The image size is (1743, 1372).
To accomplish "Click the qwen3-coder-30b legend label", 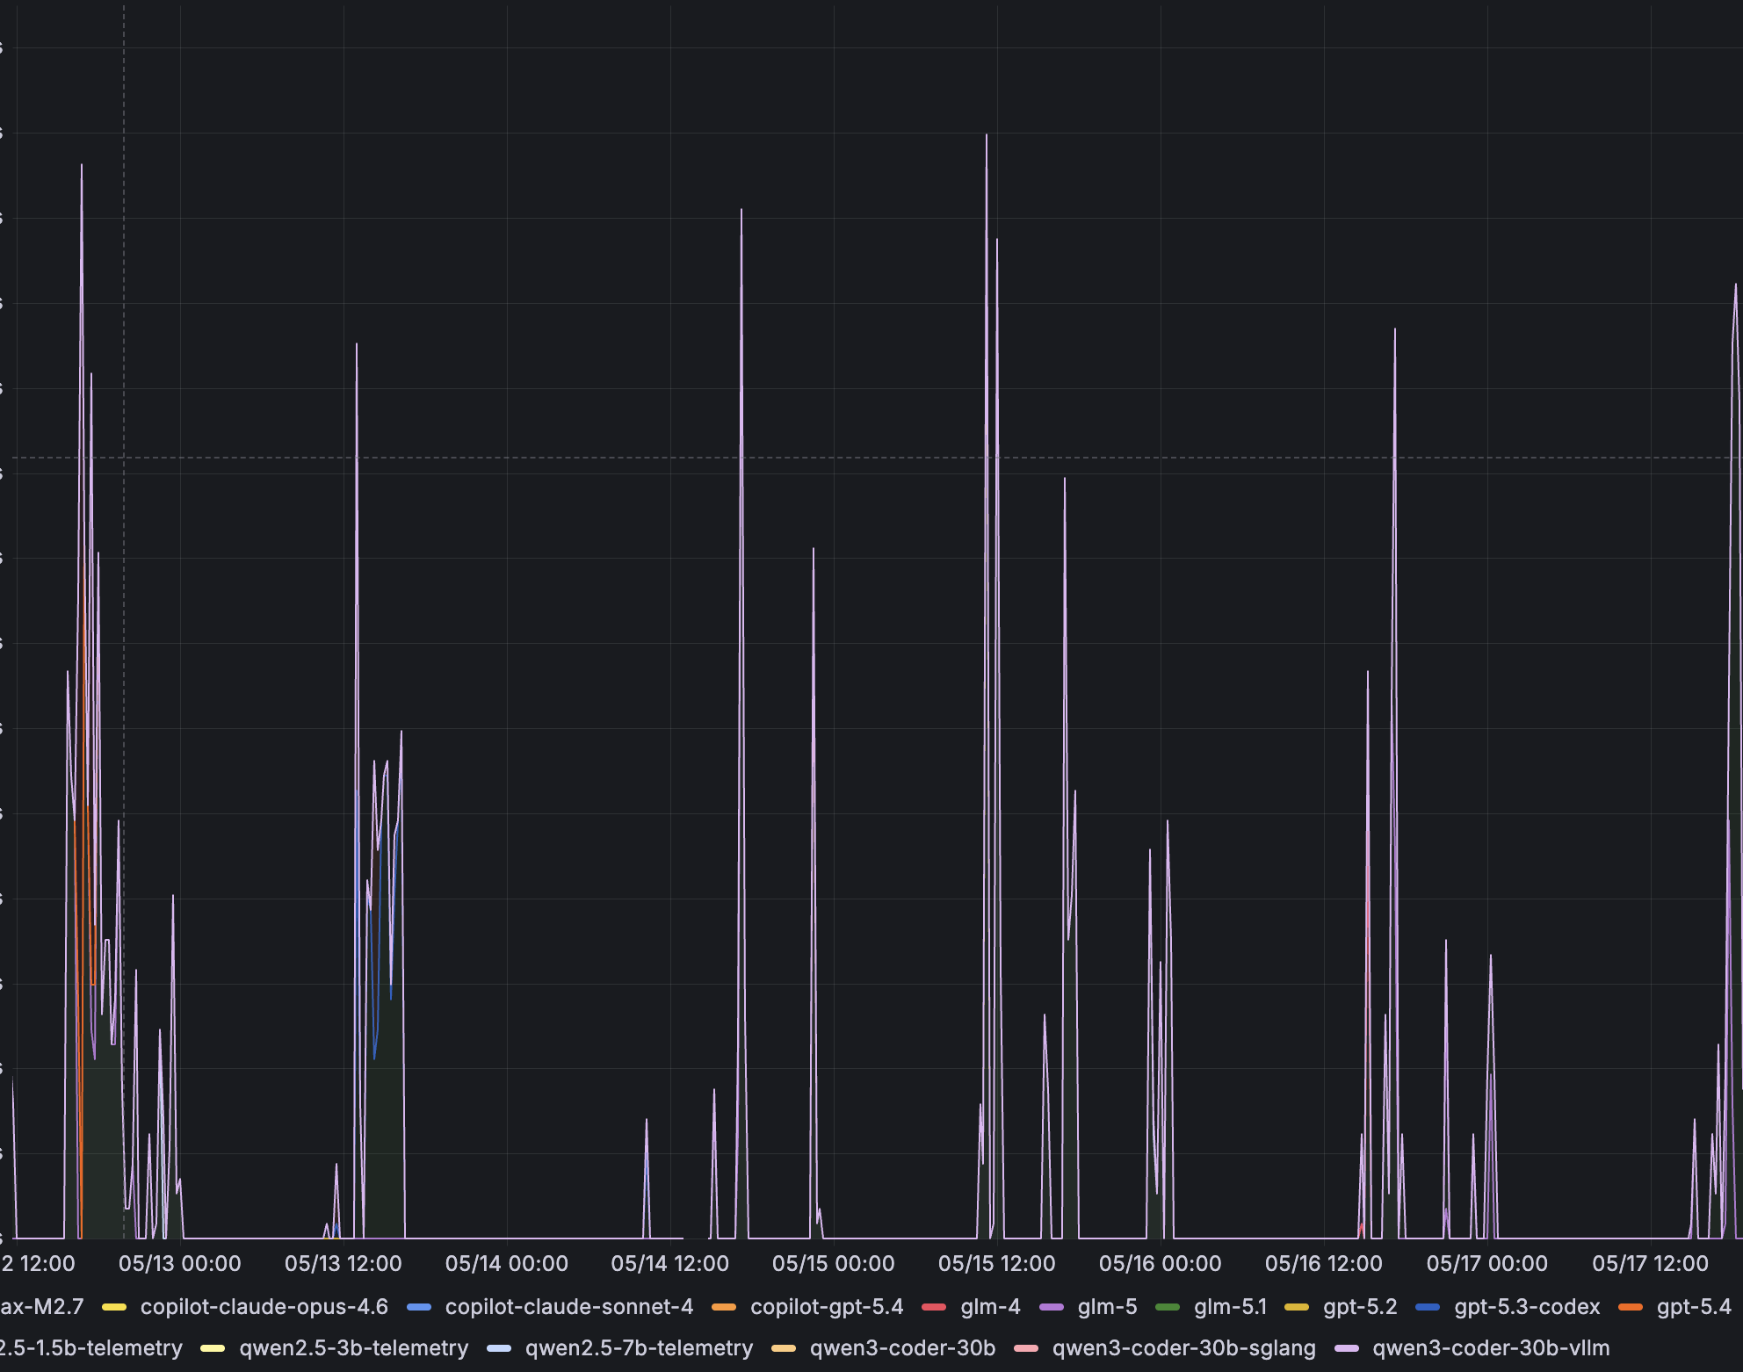I will click(902, 1348).
